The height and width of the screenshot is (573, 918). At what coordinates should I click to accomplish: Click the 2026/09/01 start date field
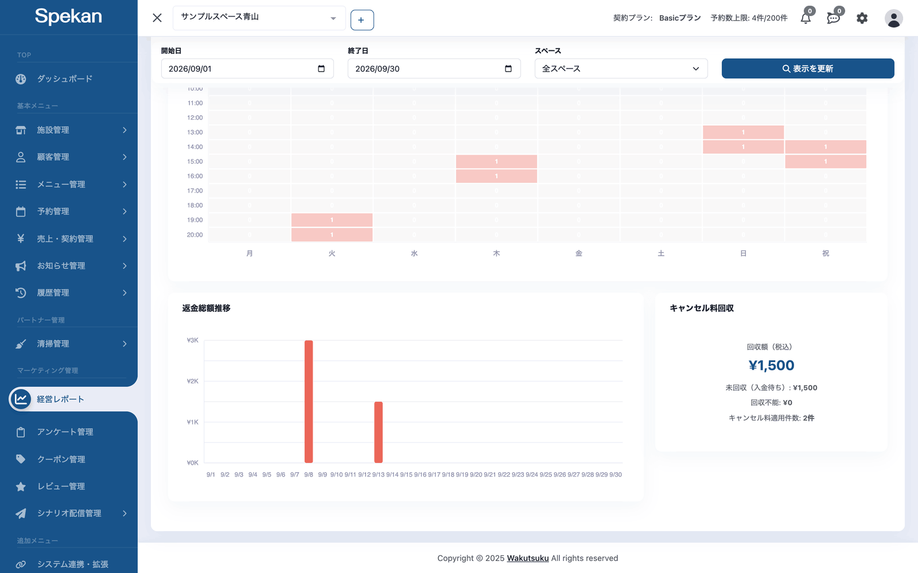(x=247, y=69)
